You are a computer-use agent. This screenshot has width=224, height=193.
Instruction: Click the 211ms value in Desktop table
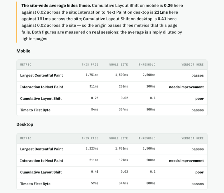click(94, 160)
